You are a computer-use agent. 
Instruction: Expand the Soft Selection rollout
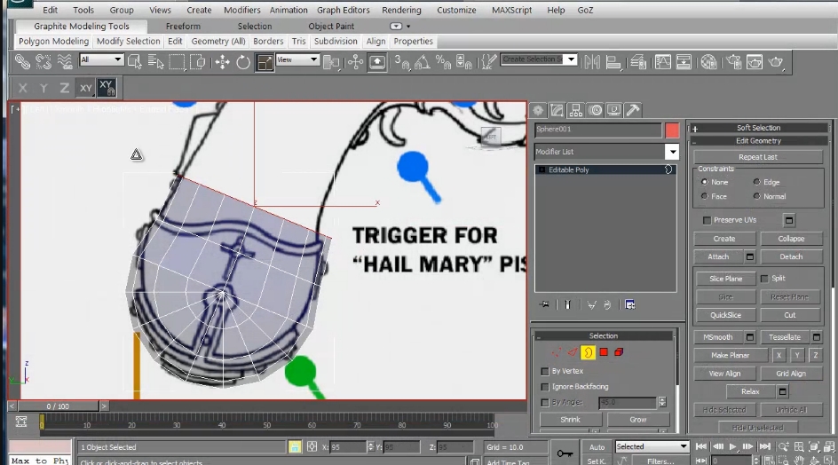[x=759, y=128]
